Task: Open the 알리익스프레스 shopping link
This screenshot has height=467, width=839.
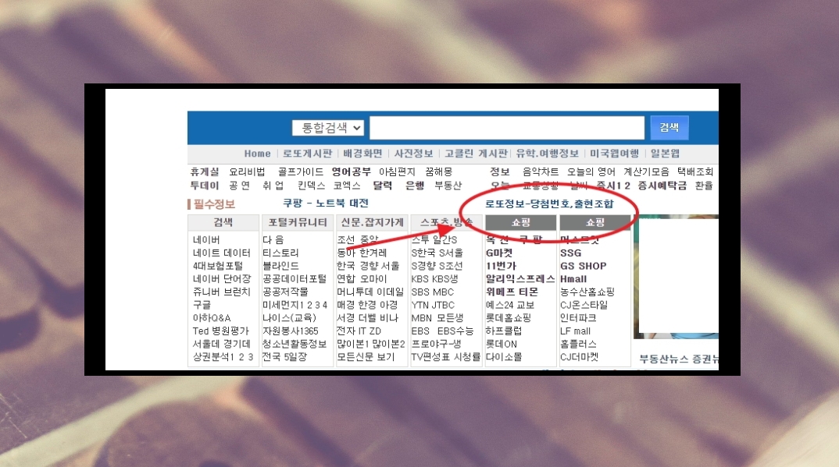Action: [x=520, y=278]
